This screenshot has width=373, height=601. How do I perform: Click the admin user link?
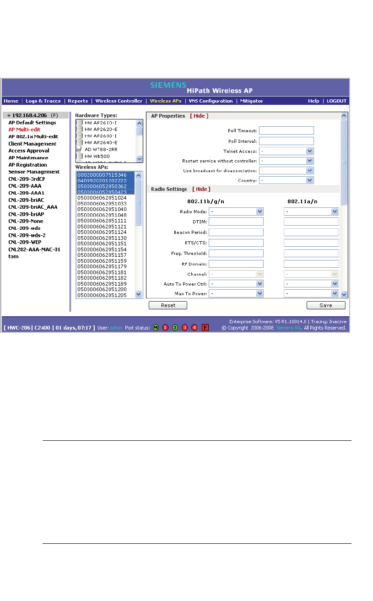(116, 328)
